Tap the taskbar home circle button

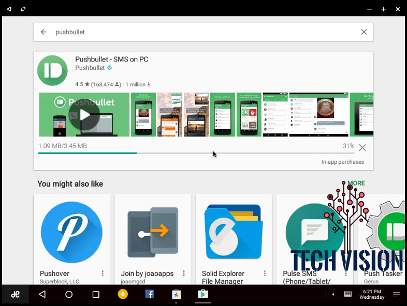tap(69, 294)
